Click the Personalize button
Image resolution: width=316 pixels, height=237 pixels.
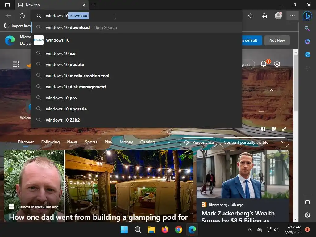click(x=198, y=142)
